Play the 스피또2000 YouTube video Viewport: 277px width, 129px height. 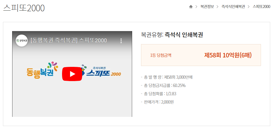point(72,74)
